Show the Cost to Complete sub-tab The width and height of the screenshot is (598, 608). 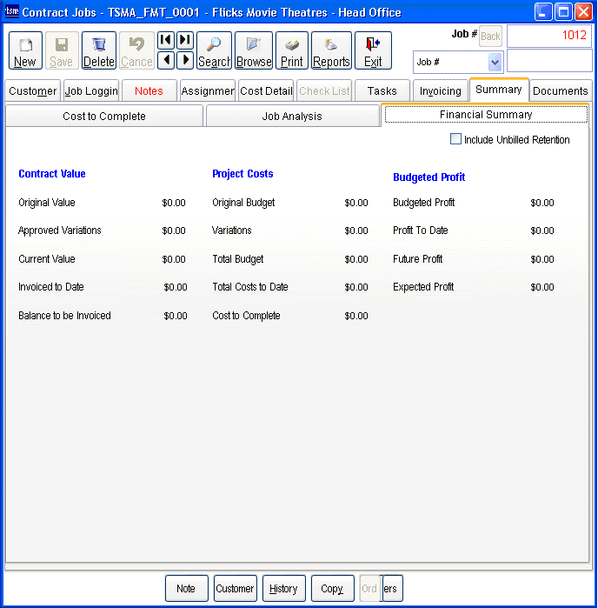point(104,117)
